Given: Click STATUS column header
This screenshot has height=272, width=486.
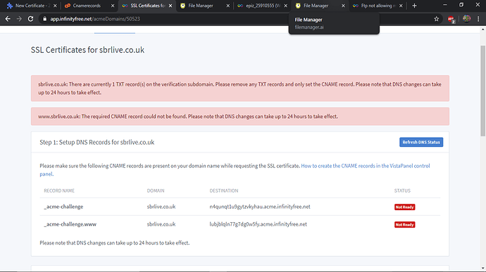Looking at the screenshot, I should point(402,190).
